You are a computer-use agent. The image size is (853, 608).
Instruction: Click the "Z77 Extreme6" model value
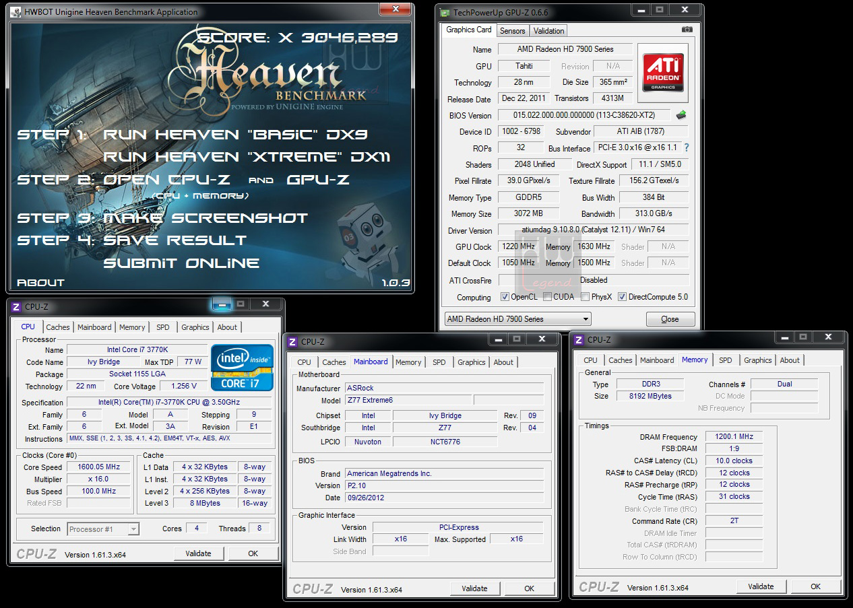pyautogui.click(x=408, y=401)
